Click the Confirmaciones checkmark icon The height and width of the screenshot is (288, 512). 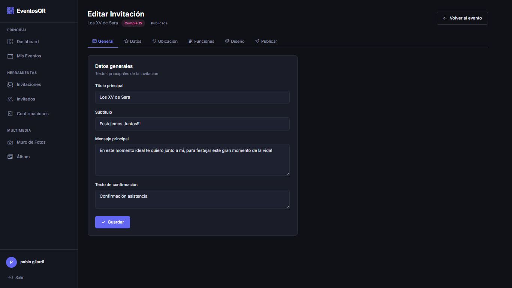pyautogui.click(x=10, y=114)
